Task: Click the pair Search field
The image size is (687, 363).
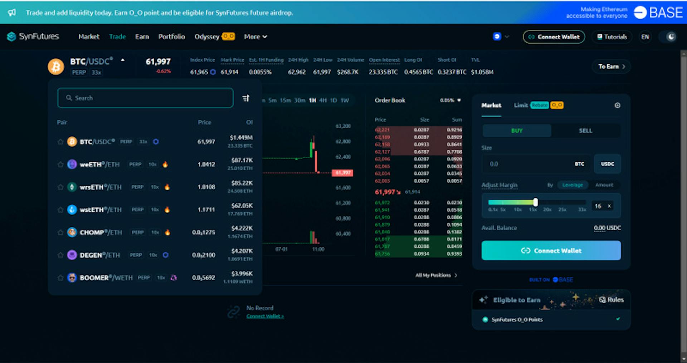Action: click(145, 98)
